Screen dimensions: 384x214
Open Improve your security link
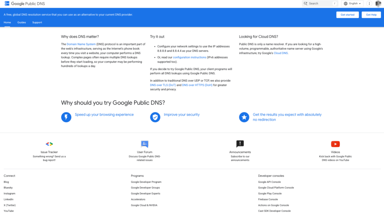coord(181,115)
